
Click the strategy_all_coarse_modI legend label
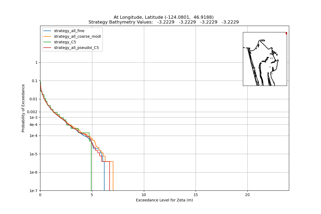(x=77, y=36)
